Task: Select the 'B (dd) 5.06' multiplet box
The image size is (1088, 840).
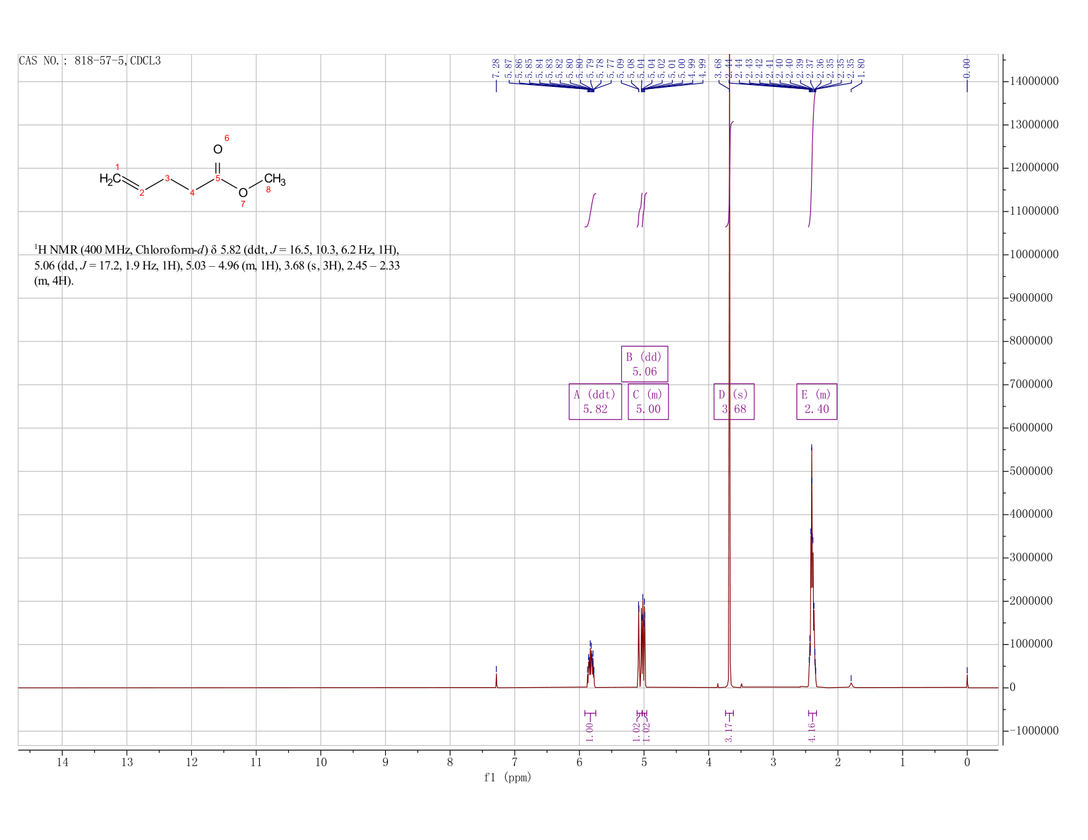Action: [644, 364]
